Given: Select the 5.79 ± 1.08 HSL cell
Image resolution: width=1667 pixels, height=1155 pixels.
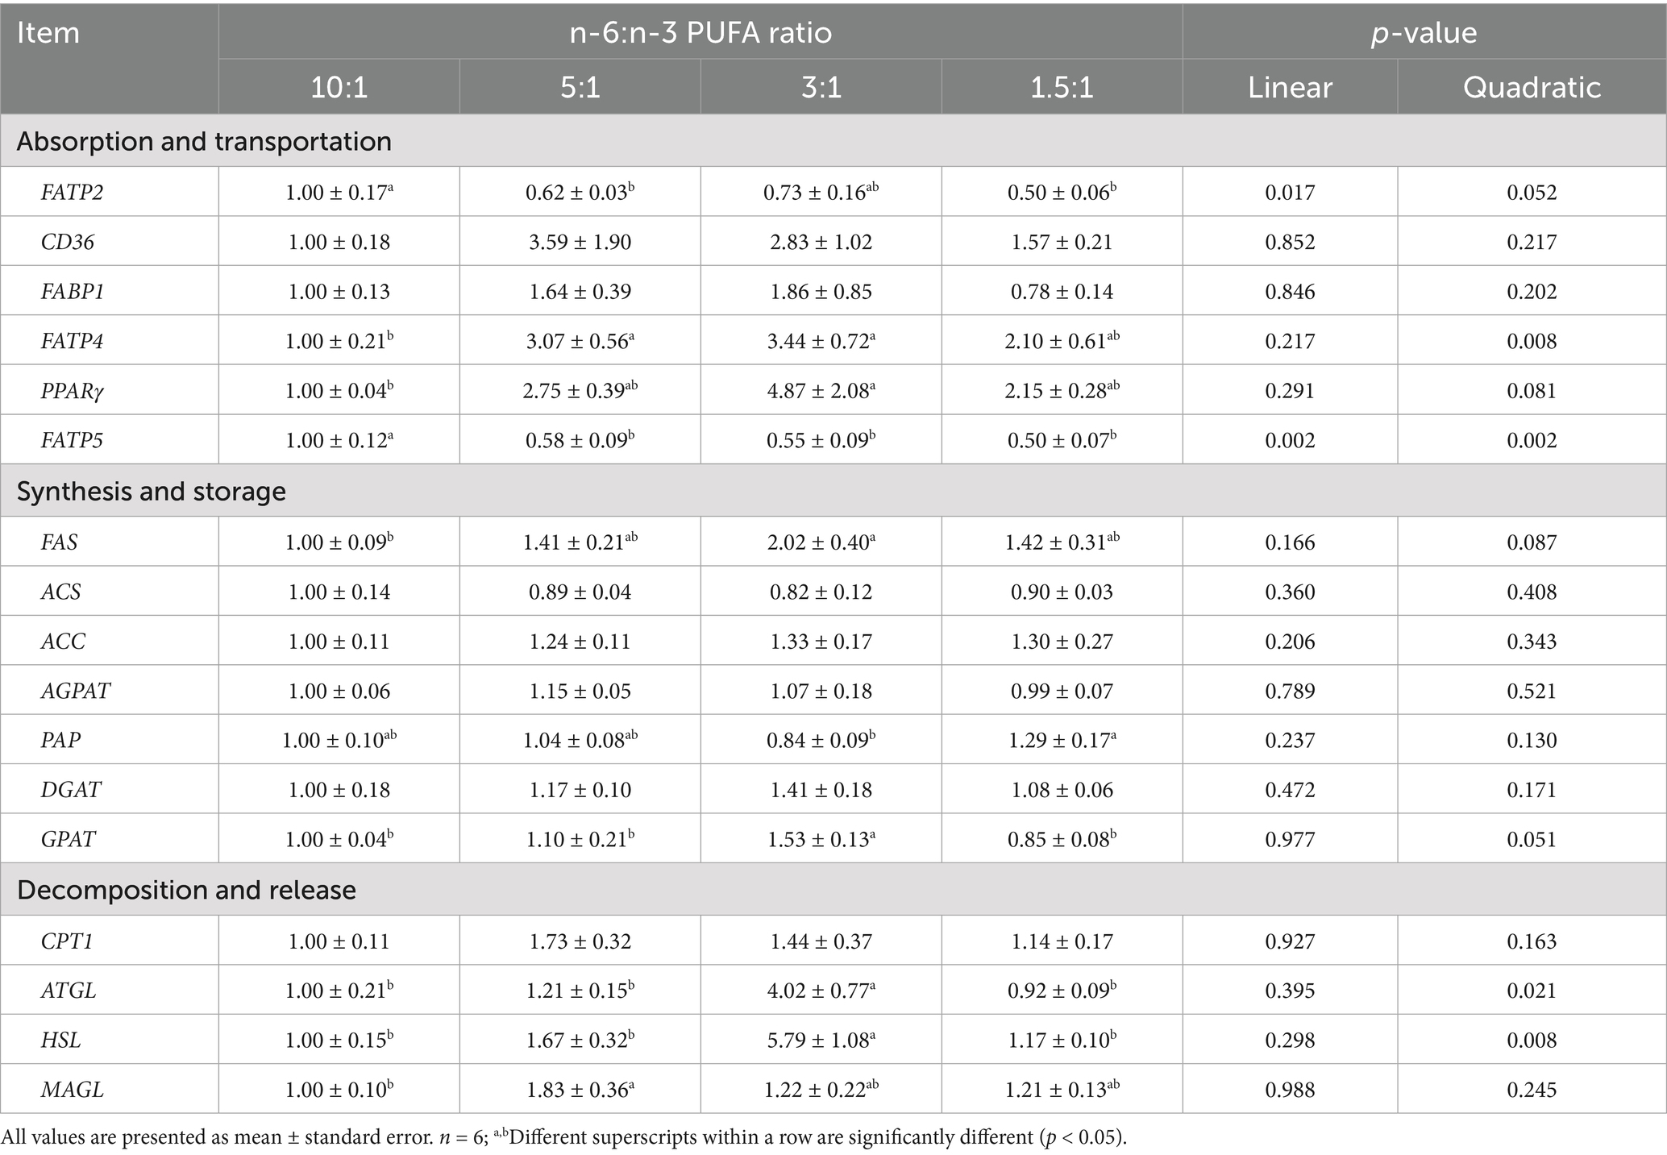Looking at the screenshot, I should coord(821,1040).
